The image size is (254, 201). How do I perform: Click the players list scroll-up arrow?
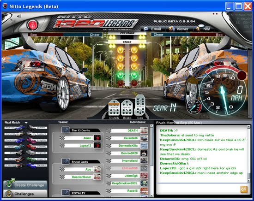click(x=151, y=126)
